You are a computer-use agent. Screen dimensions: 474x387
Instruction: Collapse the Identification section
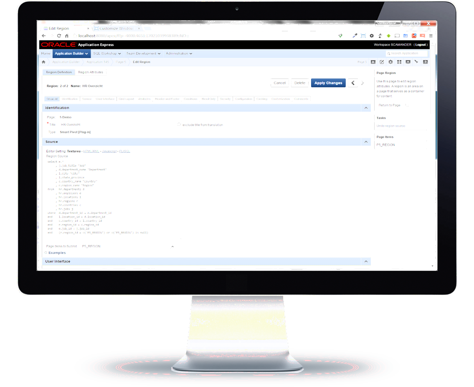[x=366, y=108]
